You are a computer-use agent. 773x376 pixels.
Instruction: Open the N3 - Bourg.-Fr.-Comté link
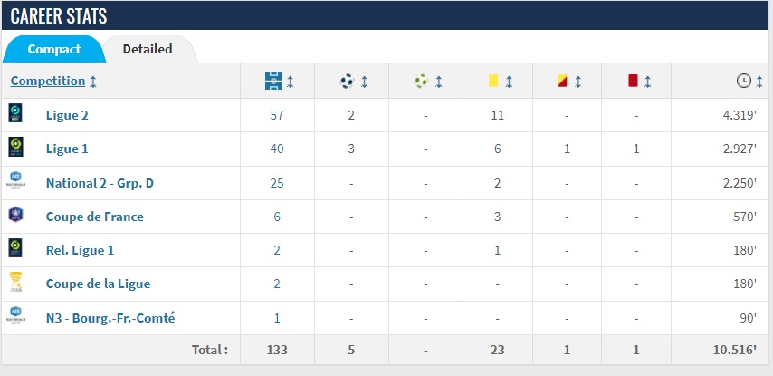tap(110, 318)
